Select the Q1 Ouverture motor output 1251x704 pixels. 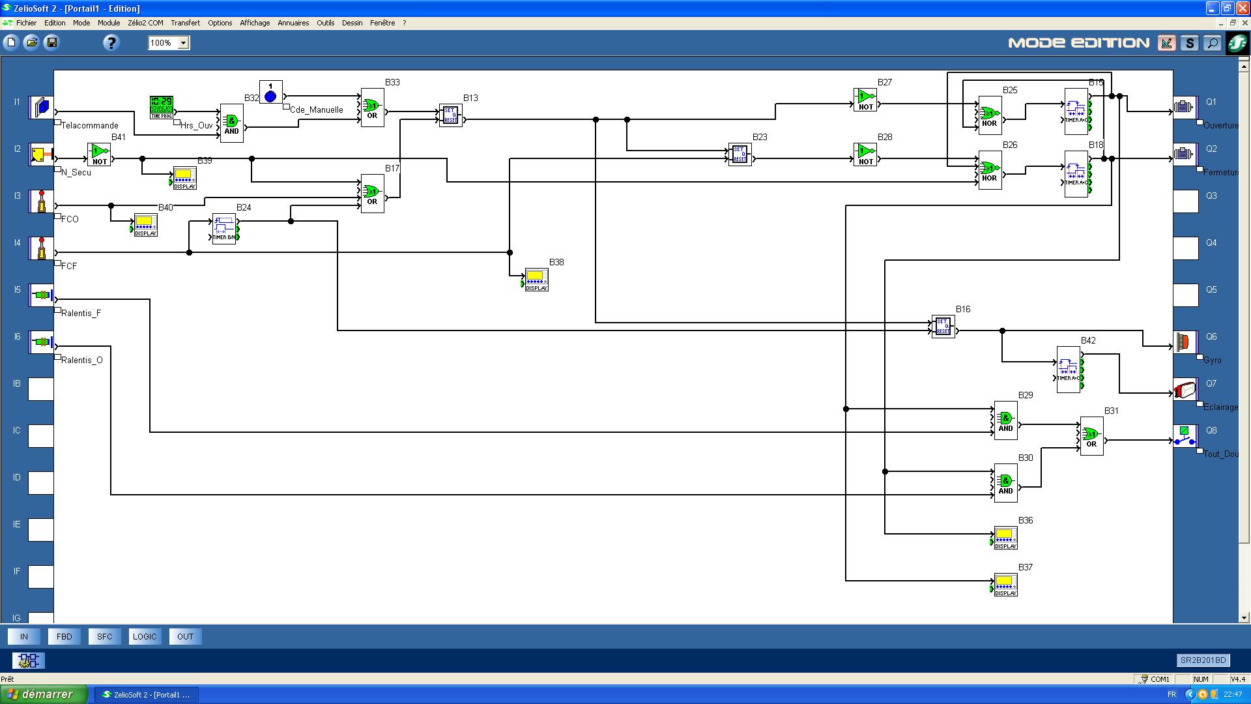1185,108
